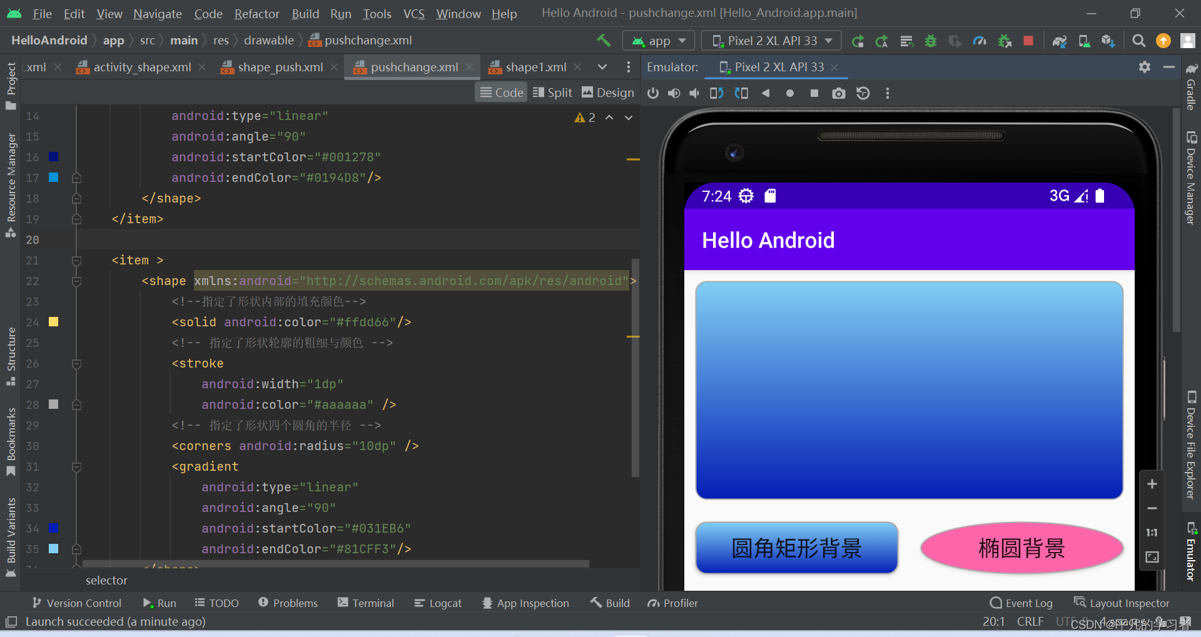Open the SDK Manager icon in the toolbar
Screen dimensions: 1201x637
pyautogui.click(x=1107, y=41)
